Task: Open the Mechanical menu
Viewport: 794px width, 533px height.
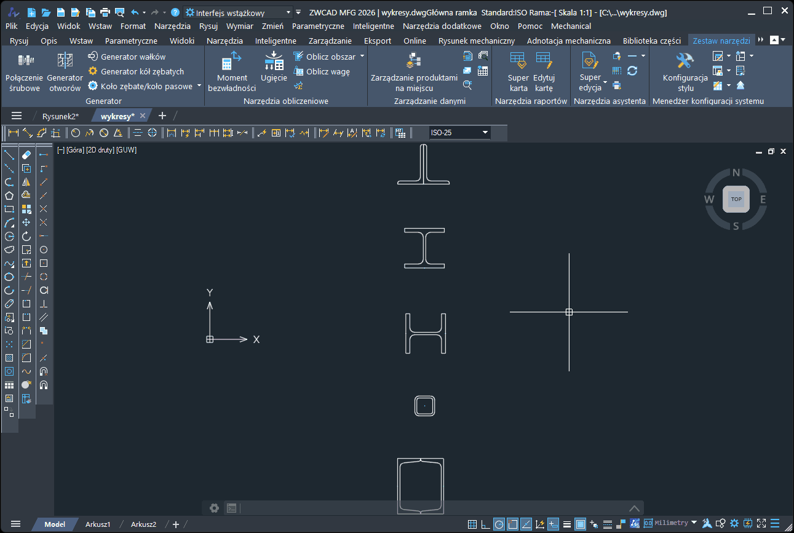Action: tap(571, 26)
